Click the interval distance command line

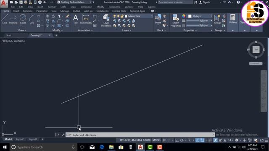[140, 135]
